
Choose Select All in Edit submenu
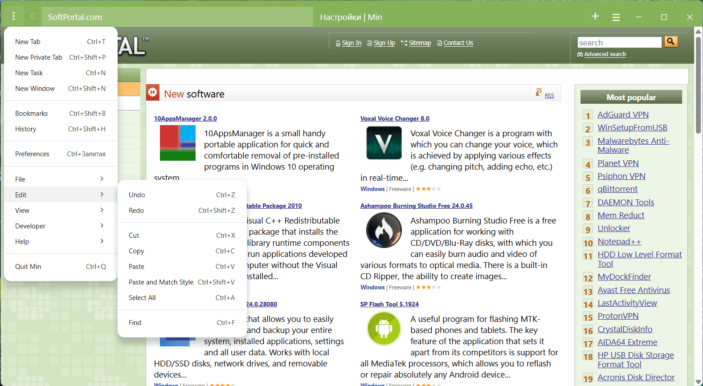pos(182,298)
